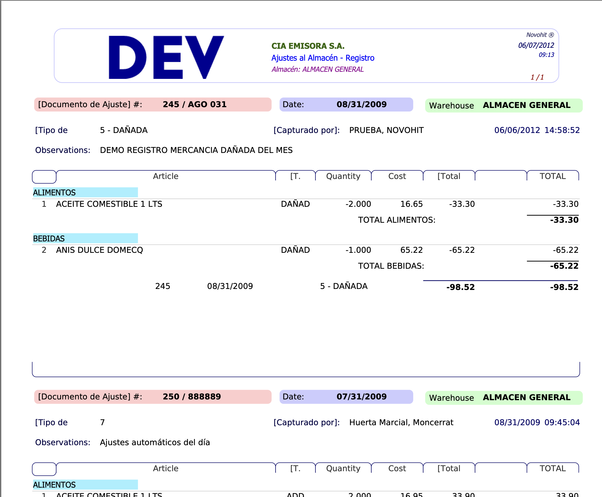Click the large DEV logo

pyautogui.click(x=166, y=57)
